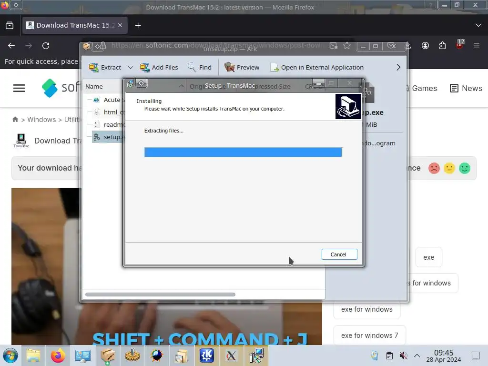The width and height of the screenshot is (488, 366).
Task: Open a new Firefox tab
Action: tap(138, 26)
